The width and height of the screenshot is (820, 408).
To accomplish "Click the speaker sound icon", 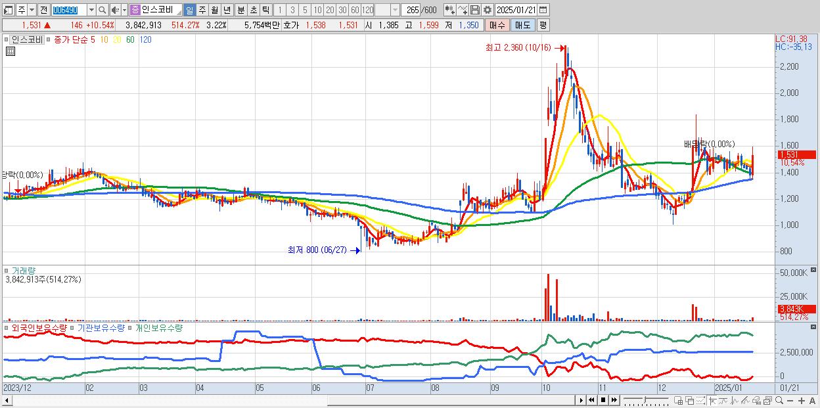I will pos(115,10).
